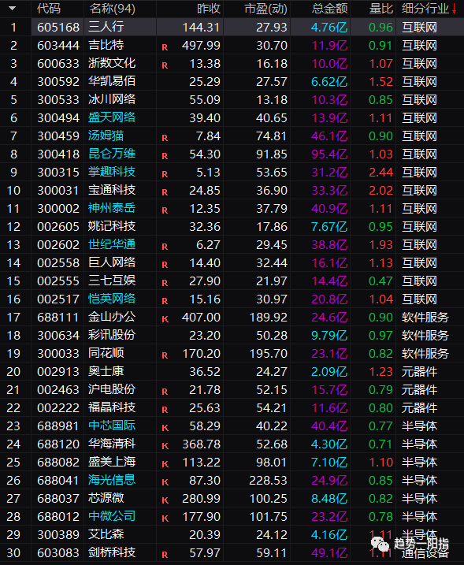This screenshot has width=464, height=565.
Task: Click the R marker beside 福晶科技
Action: click(x=165, y=410)
